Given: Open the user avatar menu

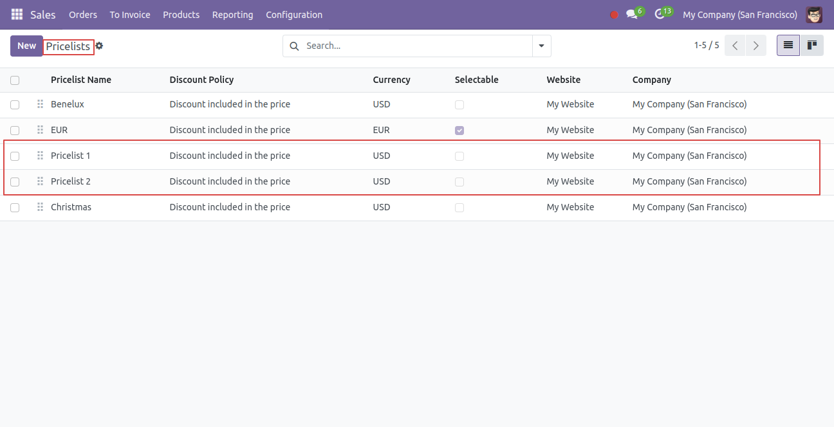Looking at the screenshot, I should coord(814,14).
